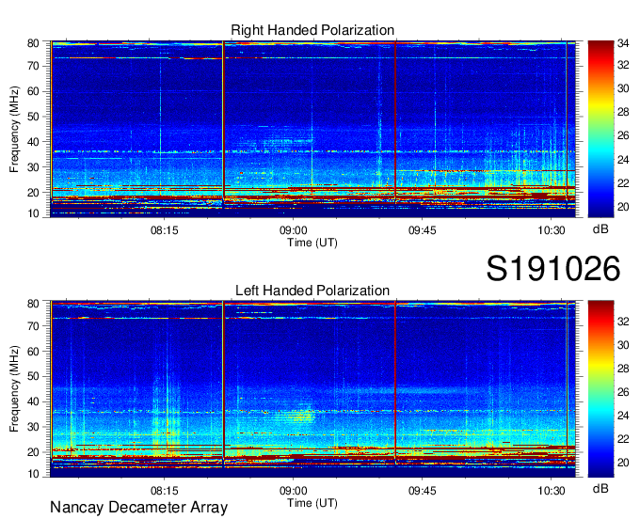The image size is (640, 519).
Task: Click inside the Right Handed Polarization spectrogram
Action: [x=313, y=129]
